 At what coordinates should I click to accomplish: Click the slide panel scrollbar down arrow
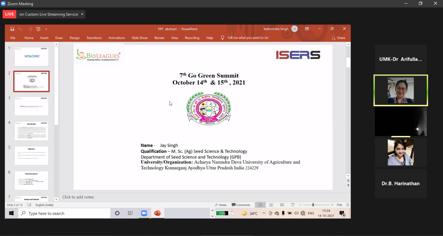56,199
